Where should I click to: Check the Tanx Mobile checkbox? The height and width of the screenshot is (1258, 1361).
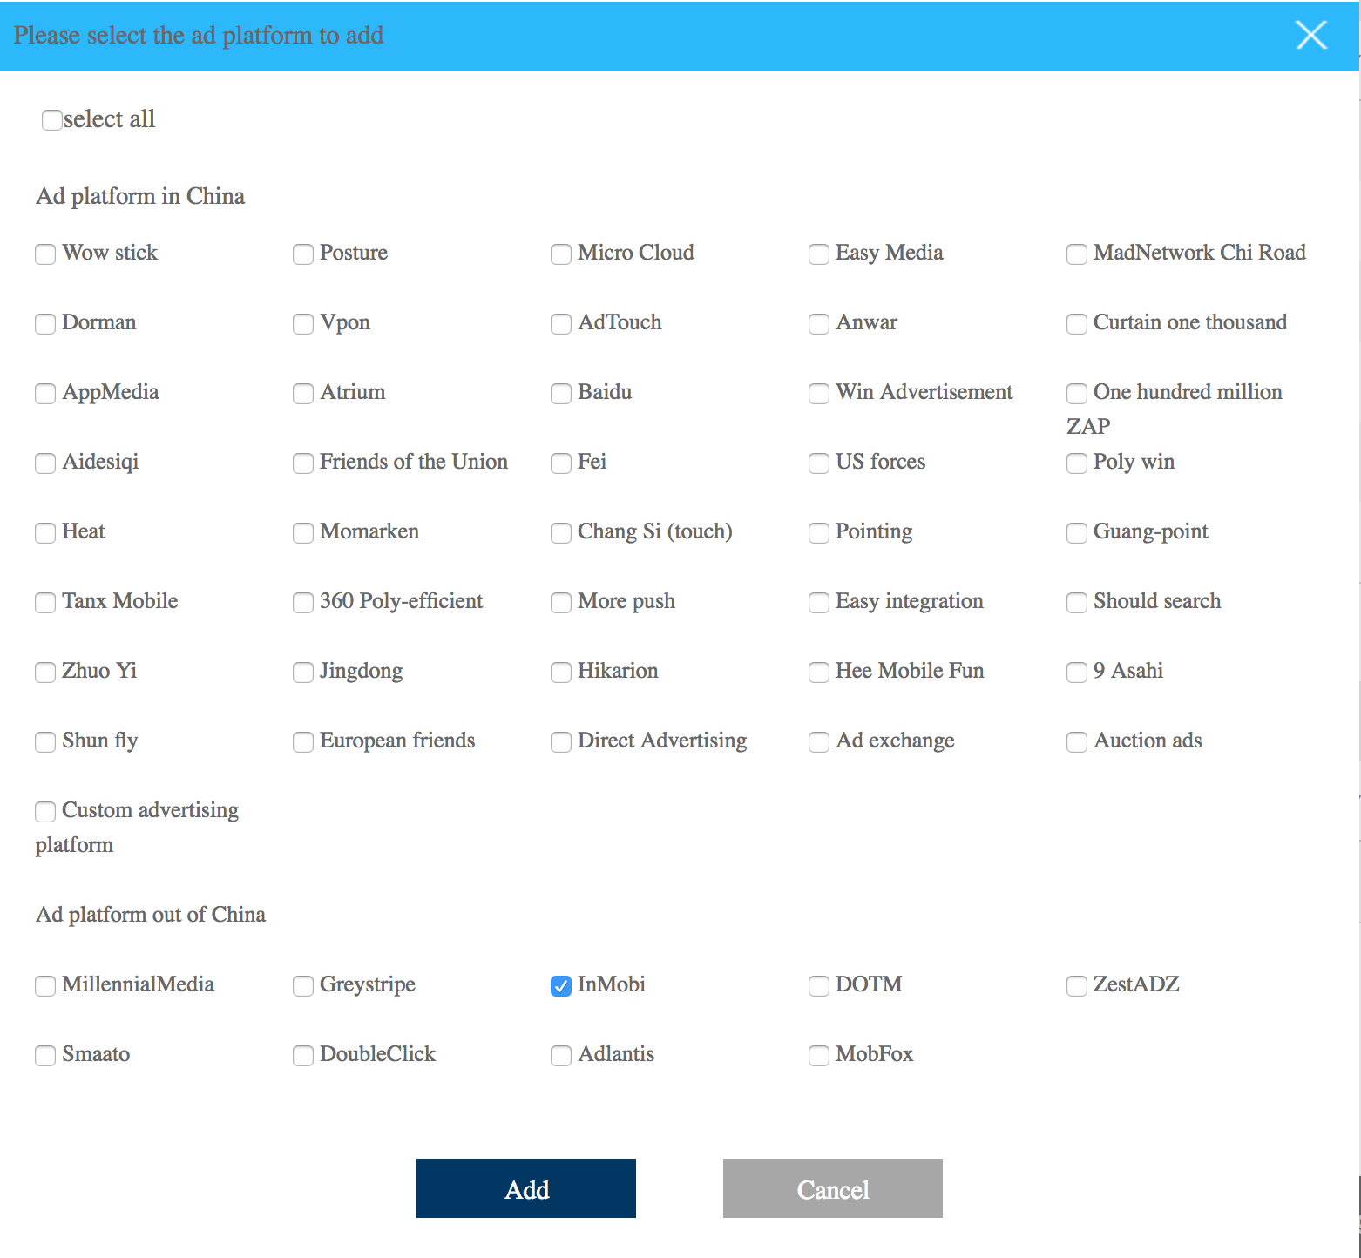click(45, 603)
